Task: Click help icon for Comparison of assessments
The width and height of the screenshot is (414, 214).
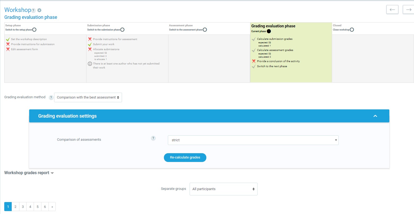Action: 153,138
